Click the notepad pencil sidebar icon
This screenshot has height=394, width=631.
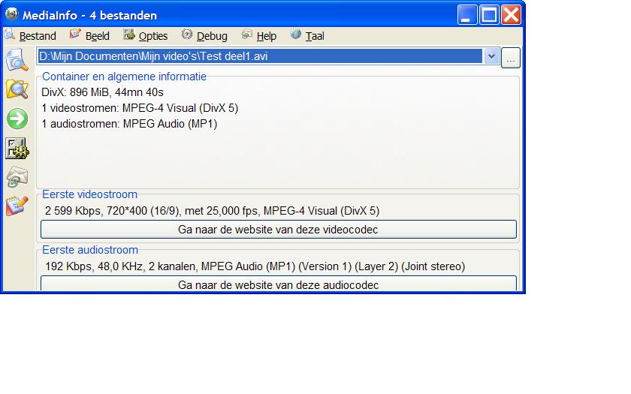pos(17,206)
